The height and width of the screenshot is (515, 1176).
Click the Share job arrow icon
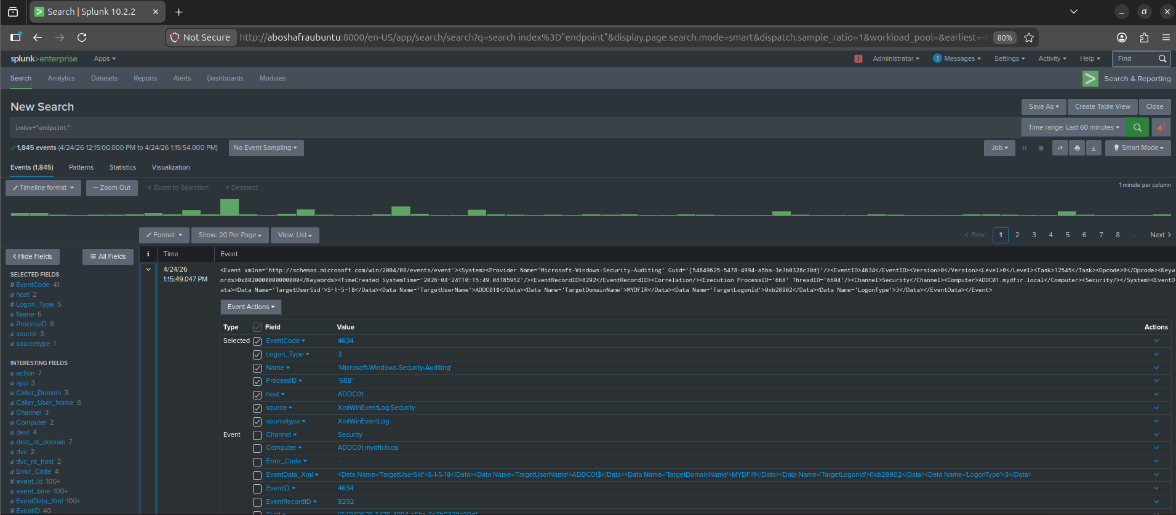(1060, 148)
